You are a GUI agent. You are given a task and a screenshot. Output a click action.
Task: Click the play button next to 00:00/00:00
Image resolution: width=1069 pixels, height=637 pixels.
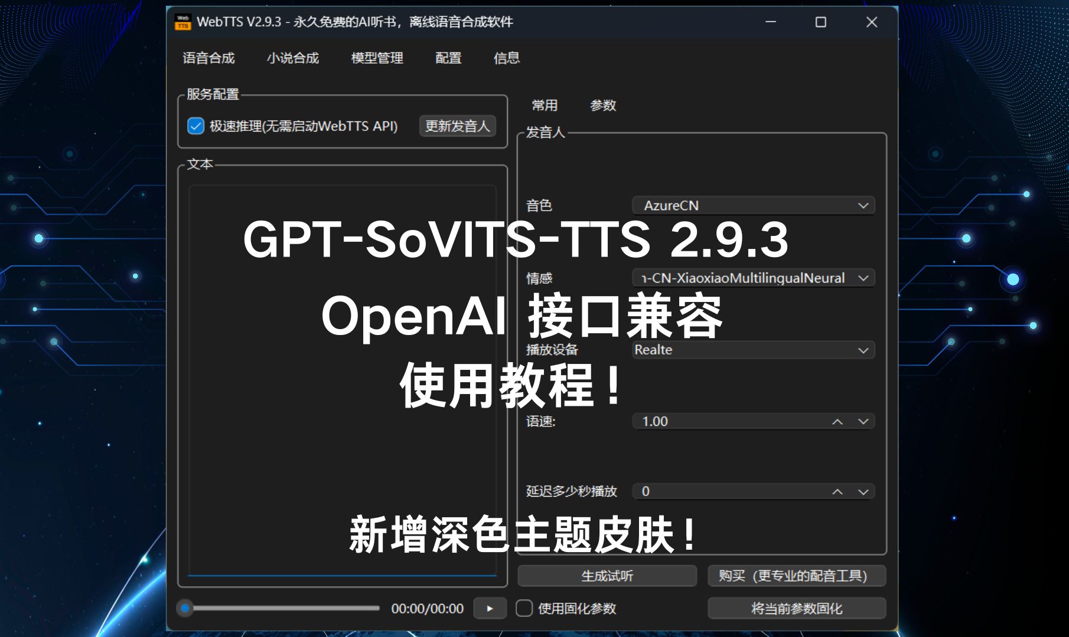point(490,608)
